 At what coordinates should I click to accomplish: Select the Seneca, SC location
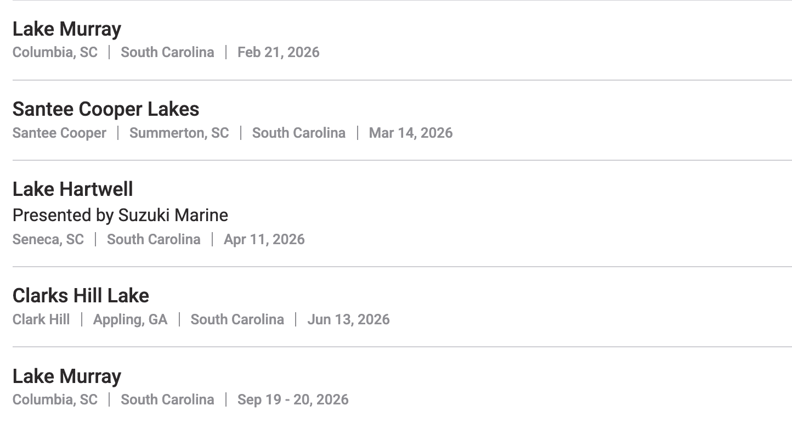point(48,239)
